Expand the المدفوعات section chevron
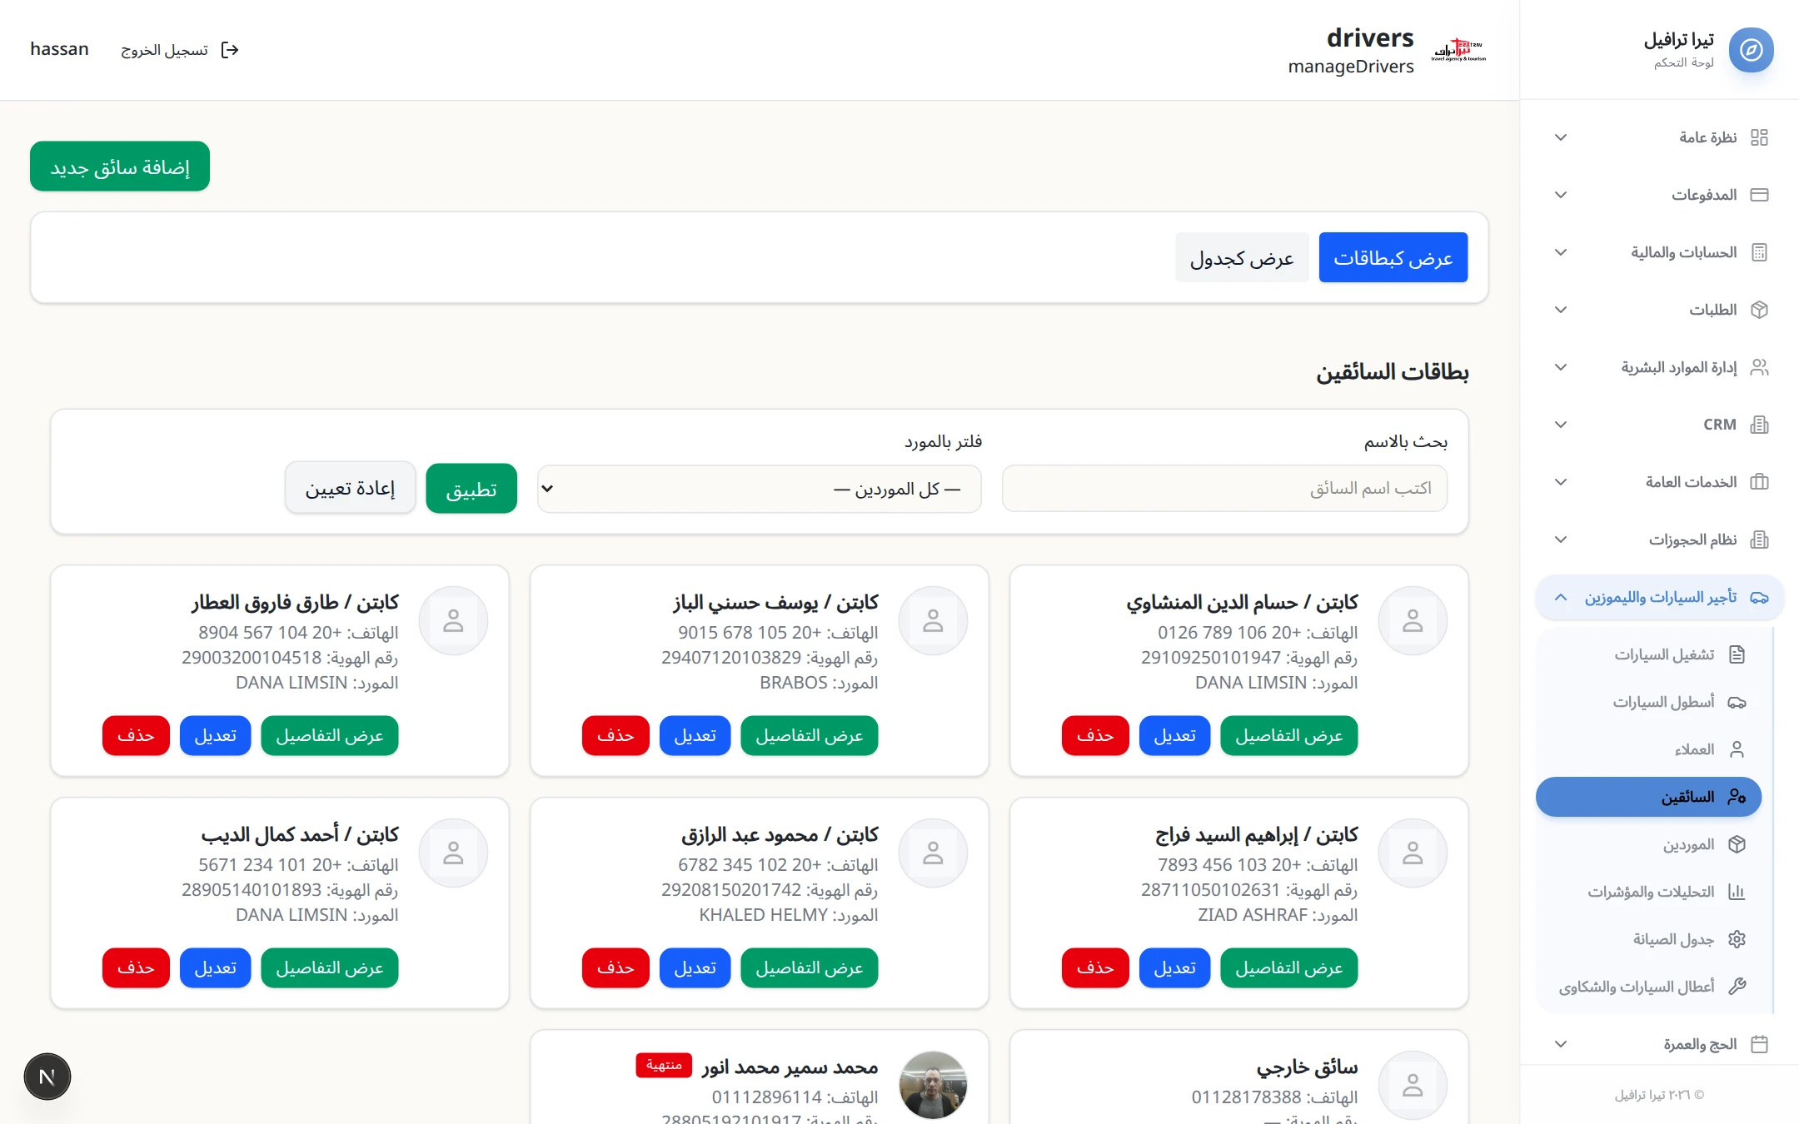The height and width of the screenshot is (1124, 1799). (x=1561, y=195)
